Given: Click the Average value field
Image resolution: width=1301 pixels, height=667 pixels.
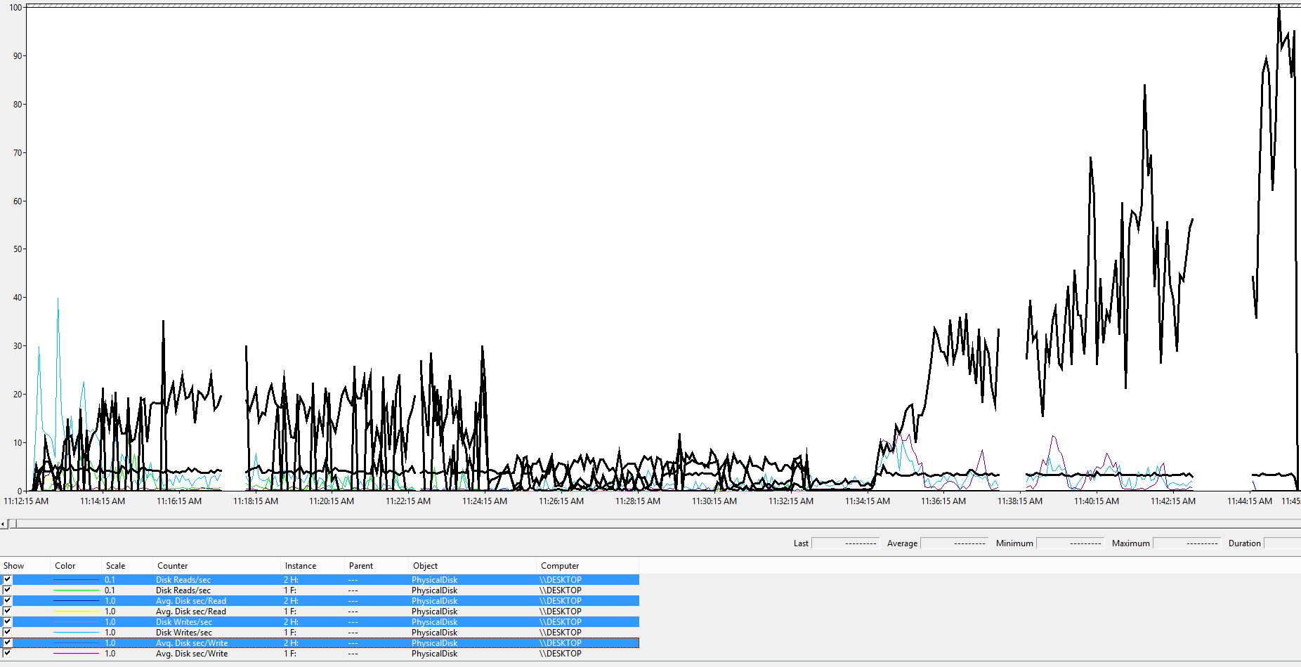Looking at the screenshot, I should 953,543.
